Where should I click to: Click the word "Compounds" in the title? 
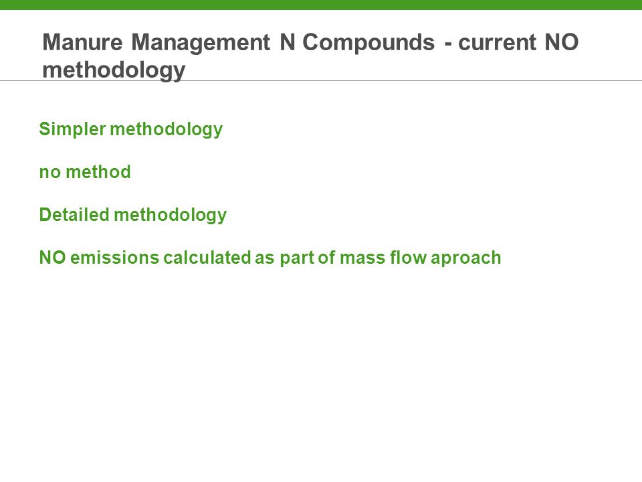(x=368, y=42)
